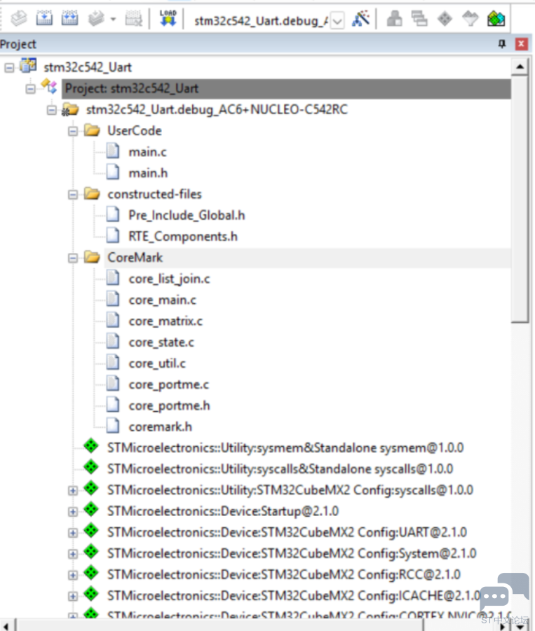Click the Rebuild all targets icon

(x=69, y=18)
